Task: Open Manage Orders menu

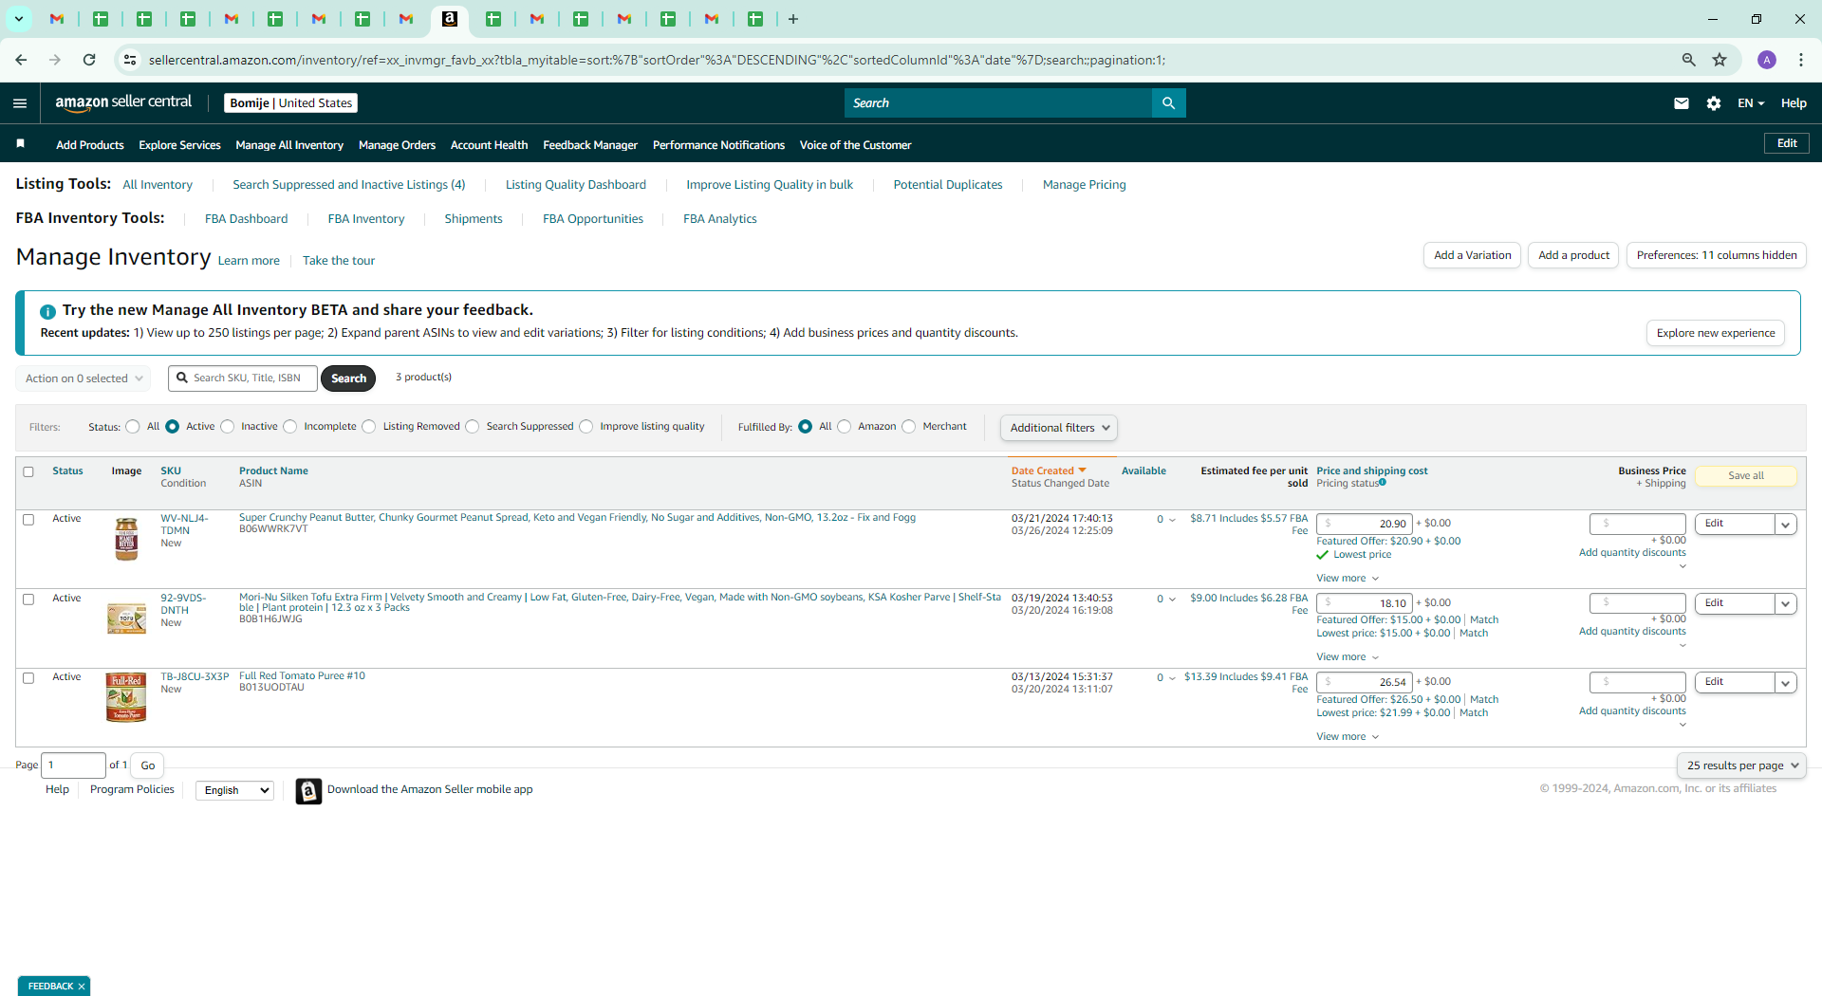Action: pos(397,145)
